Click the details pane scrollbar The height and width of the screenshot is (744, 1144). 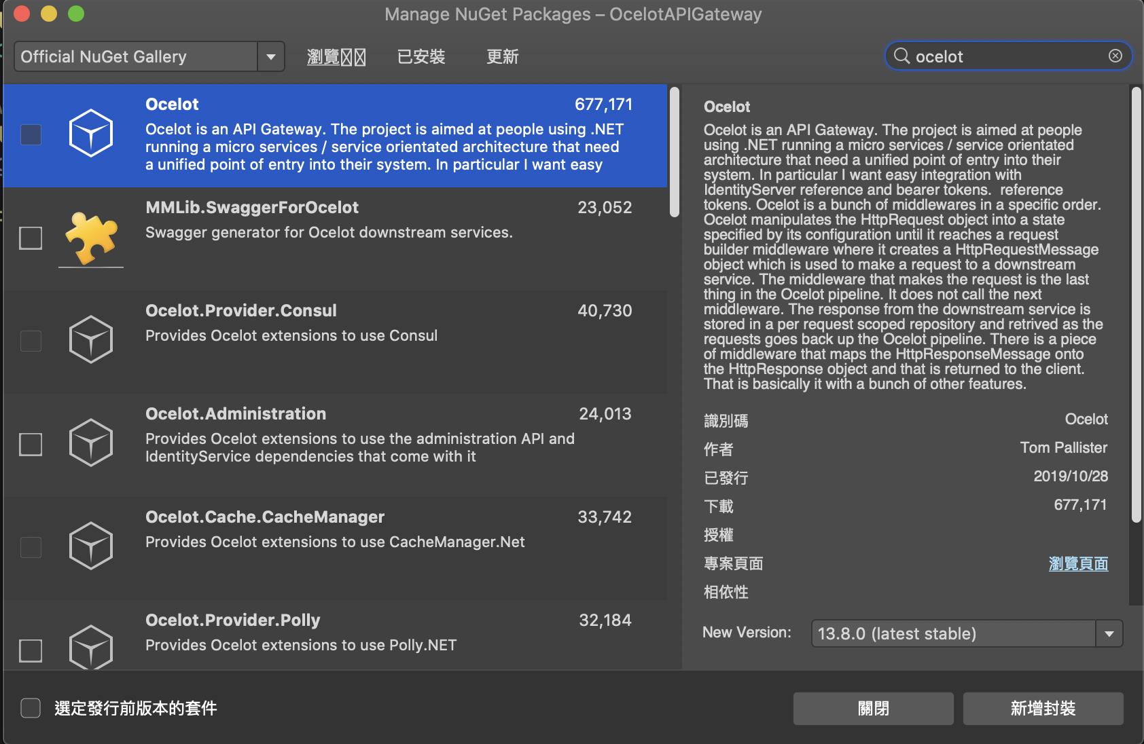coord(1136,304)
